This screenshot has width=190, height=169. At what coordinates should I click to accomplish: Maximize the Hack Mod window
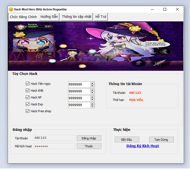coord(165,9)
